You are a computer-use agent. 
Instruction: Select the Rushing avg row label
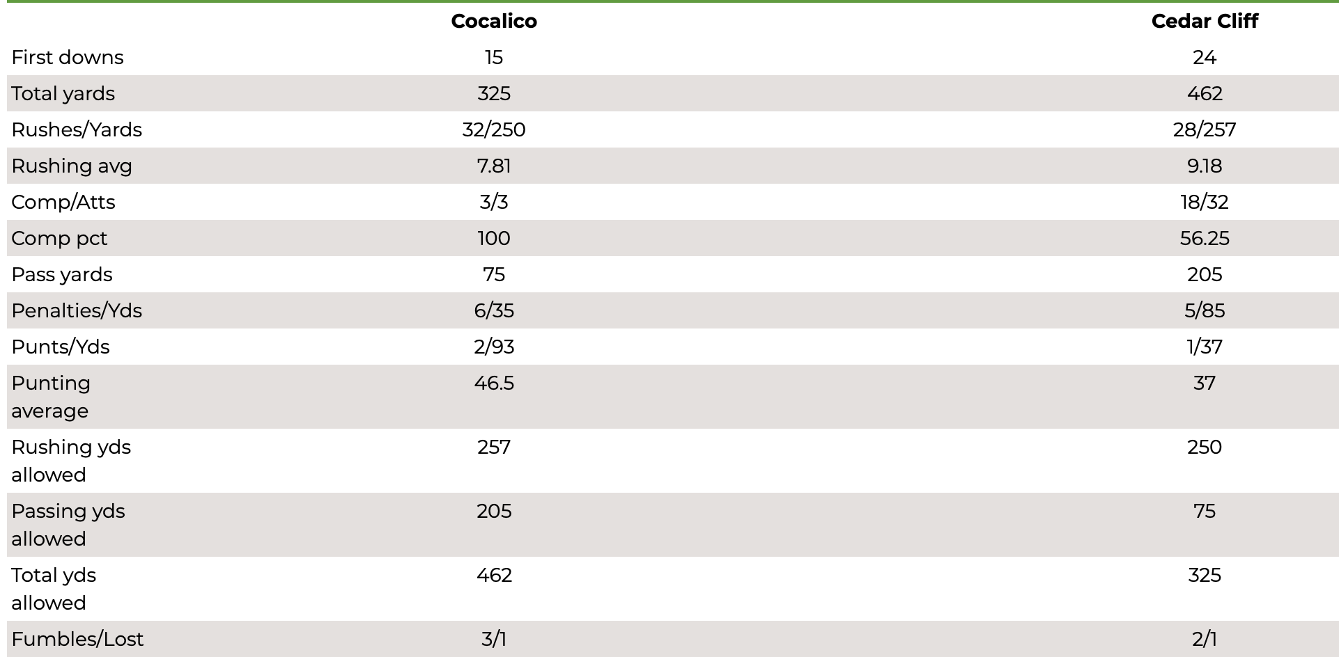[x=72, y=166]
